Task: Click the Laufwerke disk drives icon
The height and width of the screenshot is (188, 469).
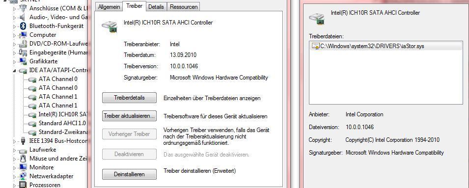Action: click(23, 150)
